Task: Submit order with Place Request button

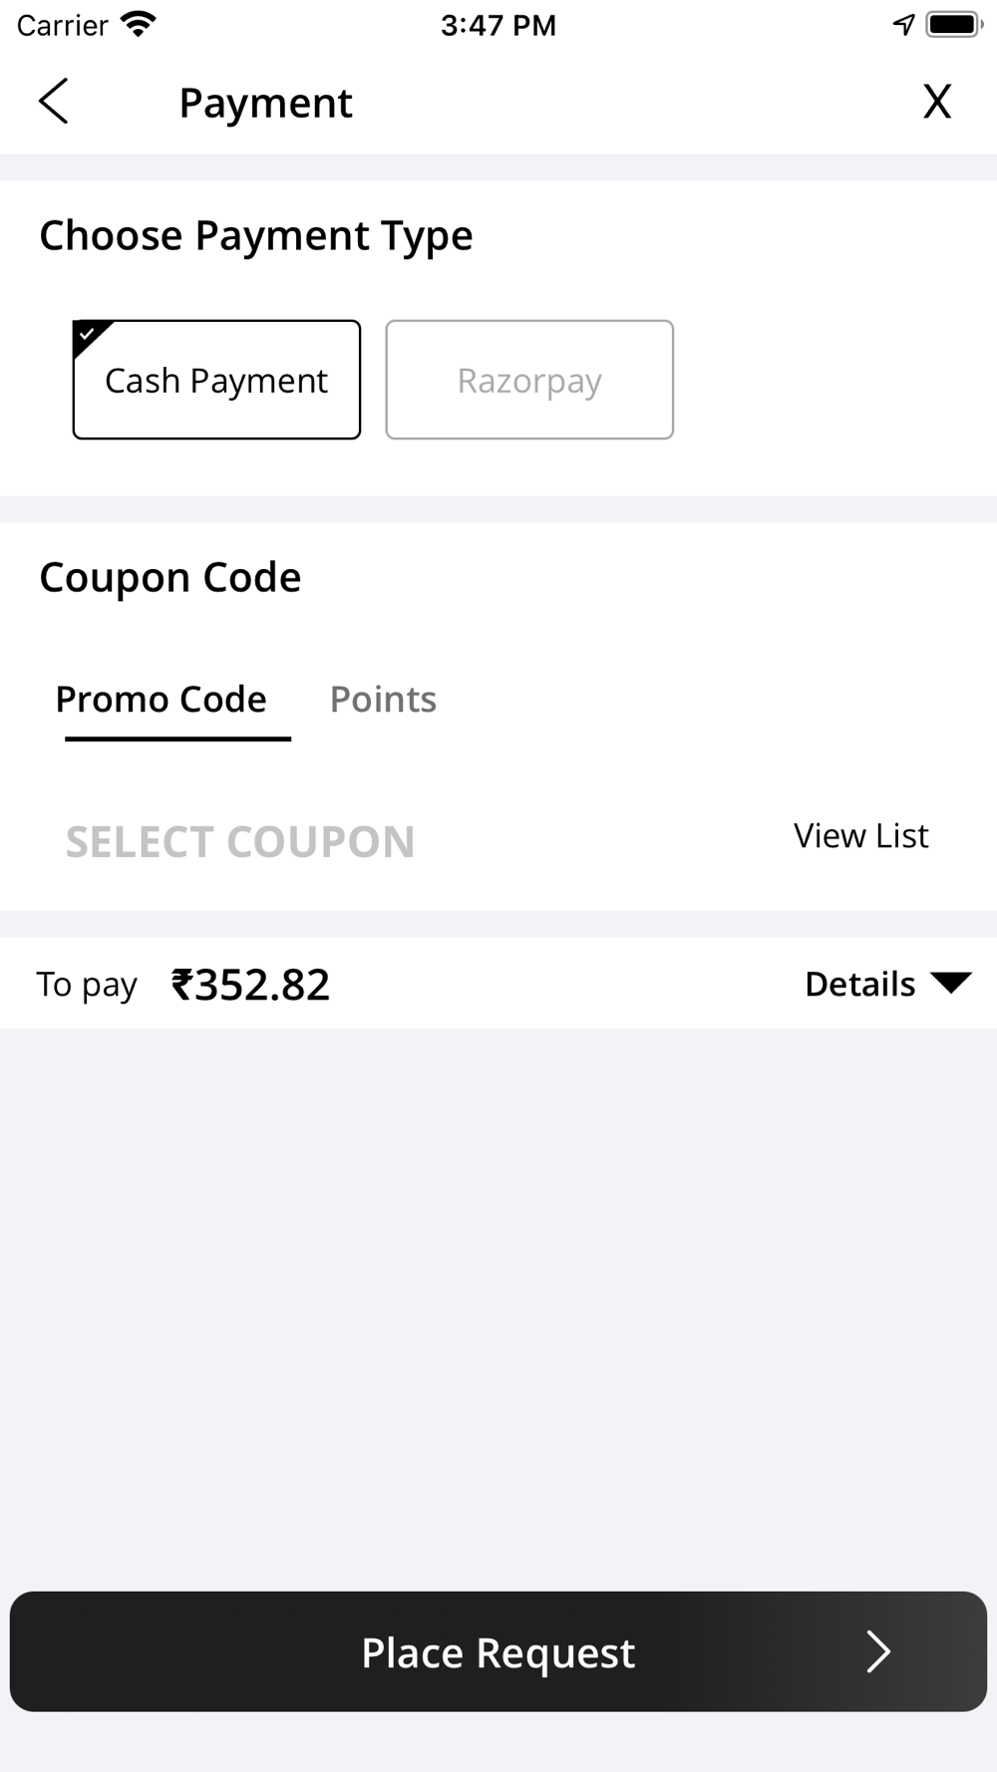Action: tap(498, 1651)
